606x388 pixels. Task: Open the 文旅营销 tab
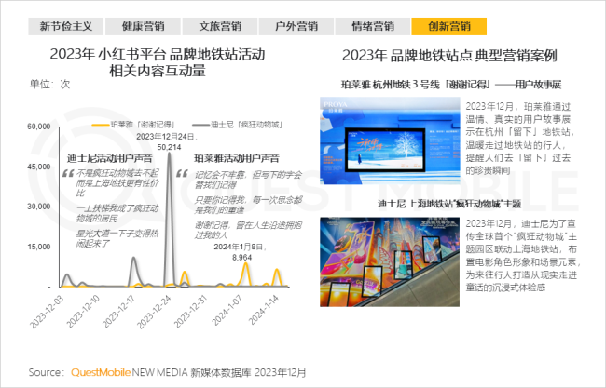pyautogui.click(x=219, y=26)
